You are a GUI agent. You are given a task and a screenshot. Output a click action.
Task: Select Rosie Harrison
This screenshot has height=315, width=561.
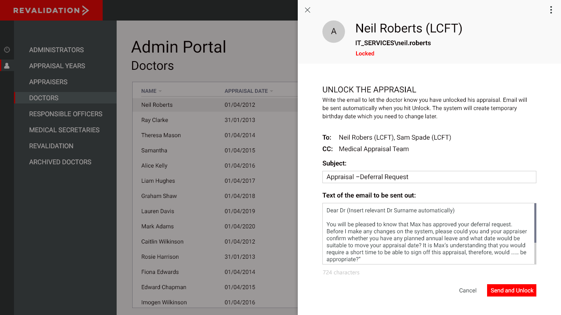click(215, 257)
